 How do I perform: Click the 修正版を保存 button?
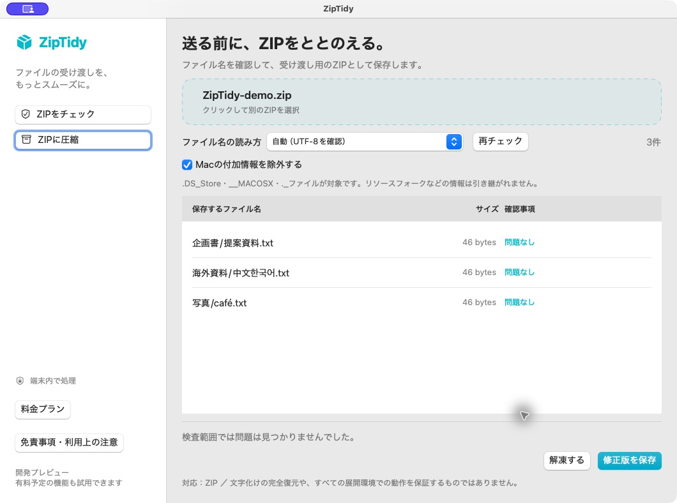630,460
